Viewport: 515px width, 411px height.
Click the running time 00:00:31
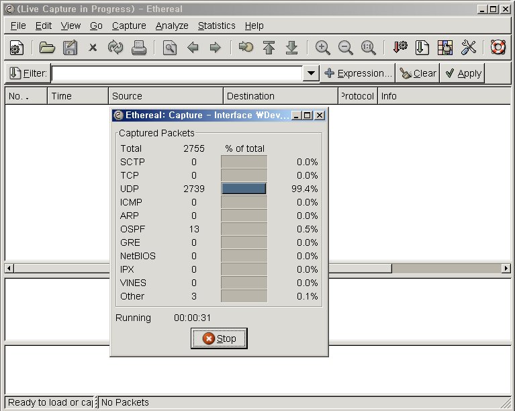coord(193,318)
